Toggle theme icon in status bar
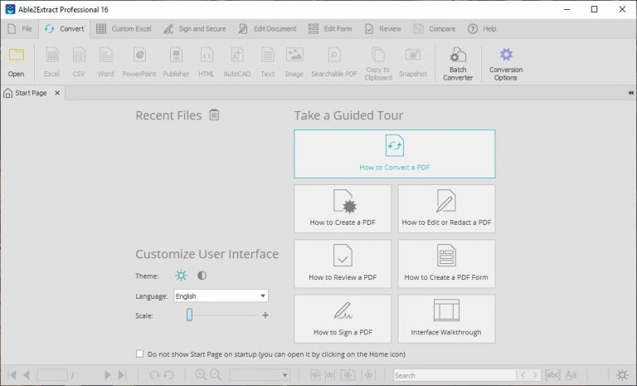This screenshot has height=386, width=637. [622, 374]
